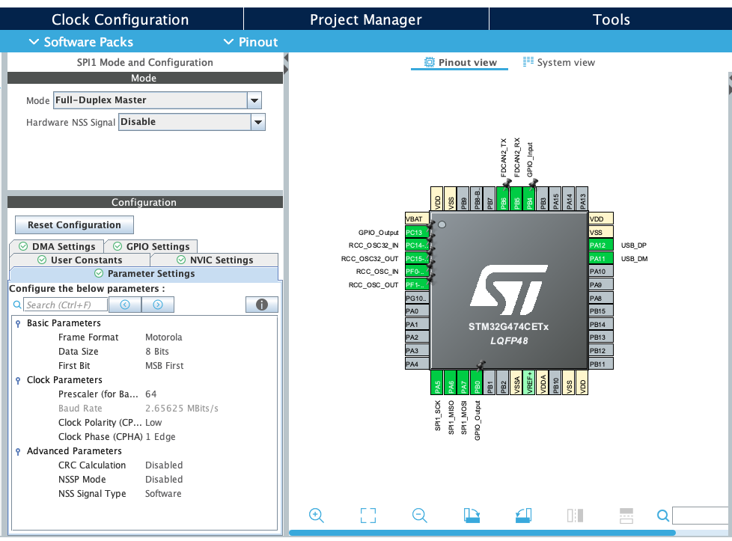Screen dimensions: 732x541
Task: Click the pin search magnifier icon
Action: tap(662, 516)
